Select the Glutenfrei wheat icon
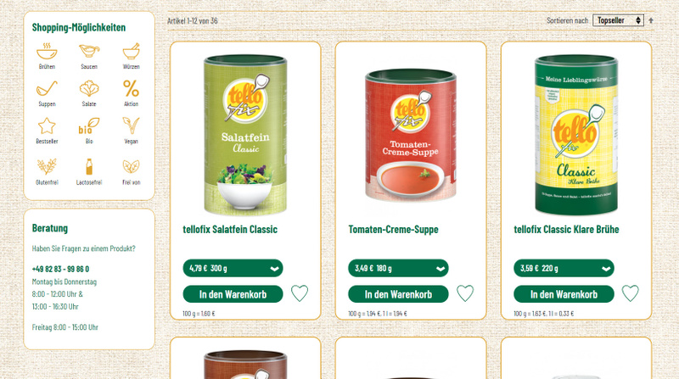The height and width of the screenshot is (379, 679). pos(47,166)
